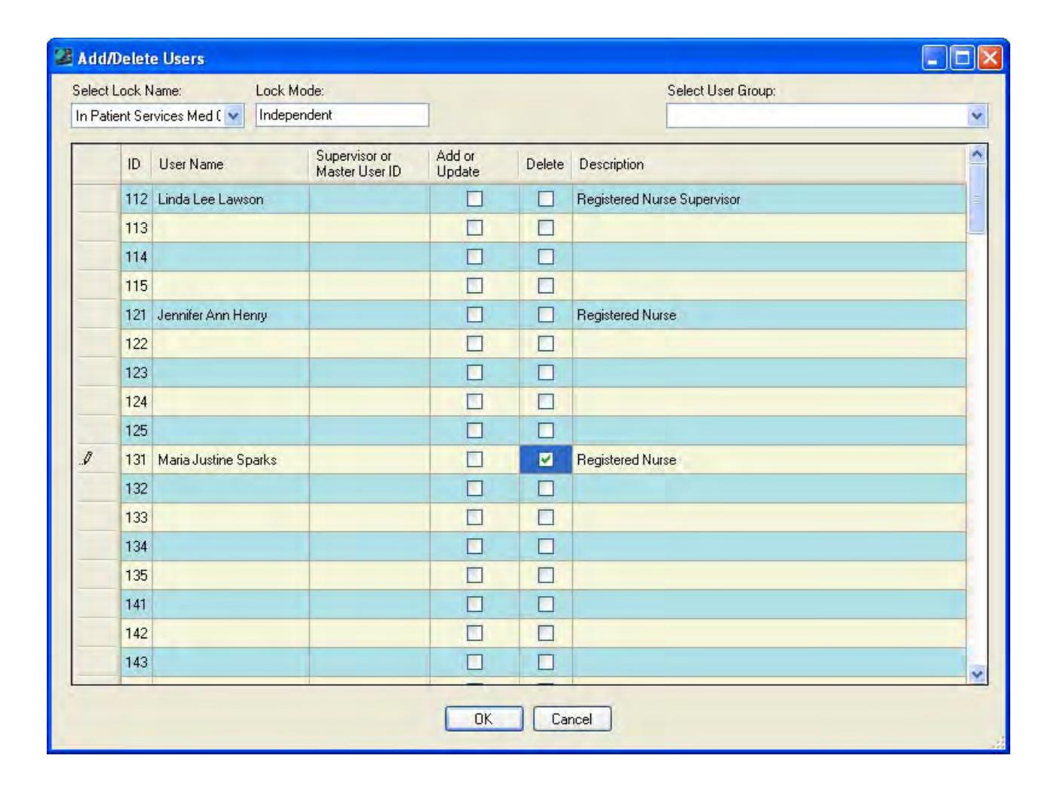Uncheck Delete for Maria Justine Sparks
The width and height of the screenshot is (1057, 786).
coord(546,459)
